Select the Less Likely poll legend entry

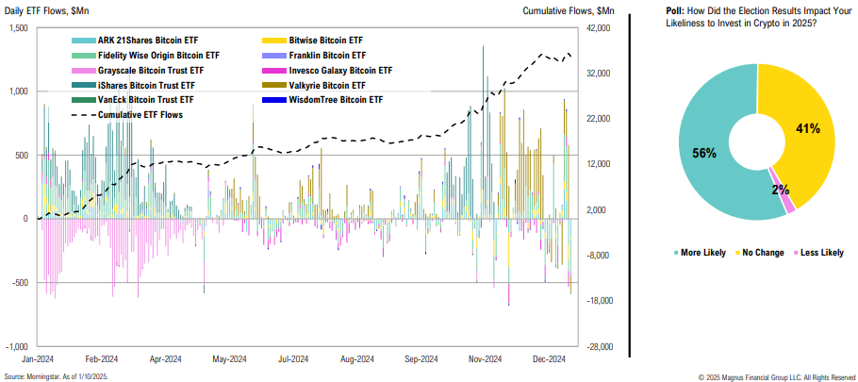(x=819, y=253)
